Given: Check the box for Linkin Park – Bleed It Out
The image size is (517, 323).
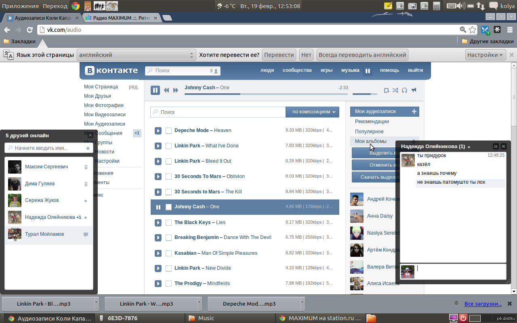Looking at the screenshot, I should [x=169, y=161].
